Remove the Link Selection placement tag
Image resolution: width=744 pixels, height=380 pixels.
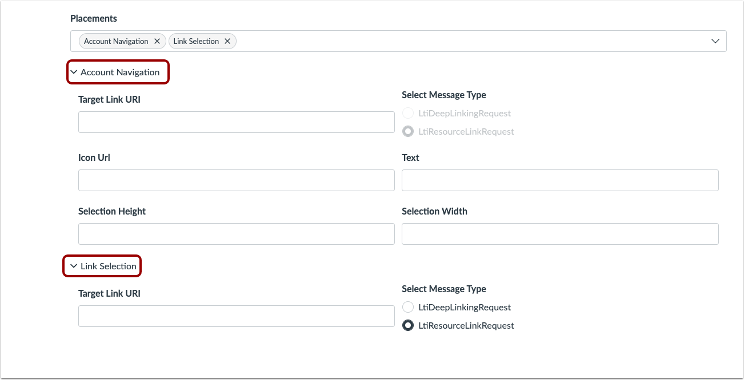click(x=227, y=41)
